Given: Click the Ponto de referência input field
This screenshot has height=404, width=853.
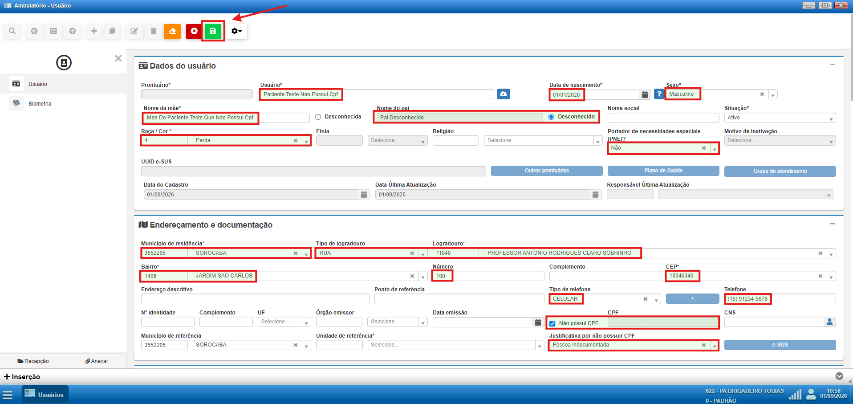Looking at the screenshot, I should pos(459,299).
